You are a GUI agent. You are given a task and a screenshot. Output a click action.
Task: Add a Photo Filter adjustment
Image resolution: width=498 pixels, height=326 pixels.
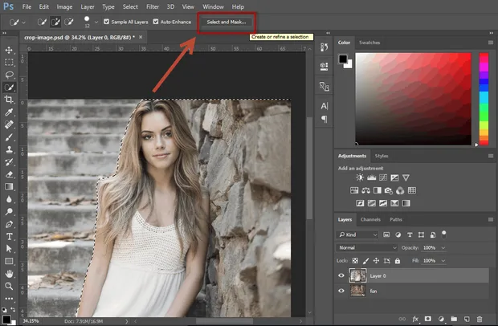(389, 190)
